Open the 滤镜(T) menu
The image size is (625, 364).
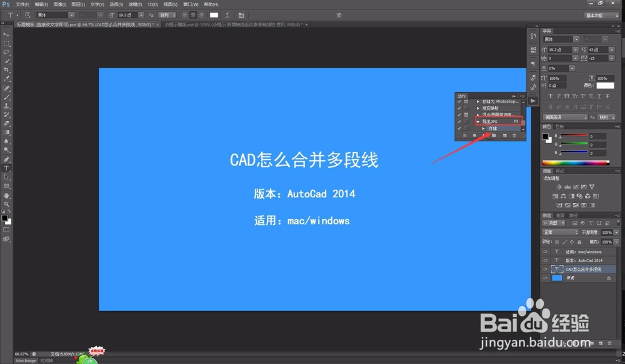coord(135,4)
